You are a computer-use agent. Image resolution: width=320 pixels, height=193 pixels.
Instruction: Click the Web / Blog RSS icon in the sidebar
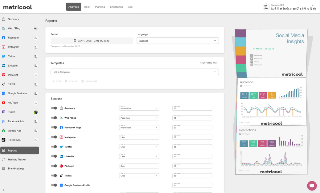click(x=3, y=28)
